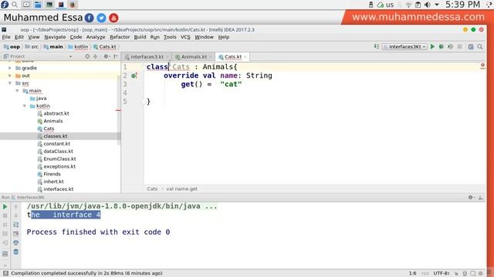This screenshot has width=494, height=277.
Task: Hide the Project tool window
Action: 116,56
